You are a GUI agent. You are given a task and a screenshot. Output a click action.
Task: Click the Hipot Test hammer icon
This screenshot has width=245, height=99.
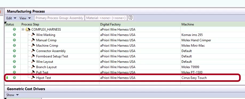click(33, 78)
